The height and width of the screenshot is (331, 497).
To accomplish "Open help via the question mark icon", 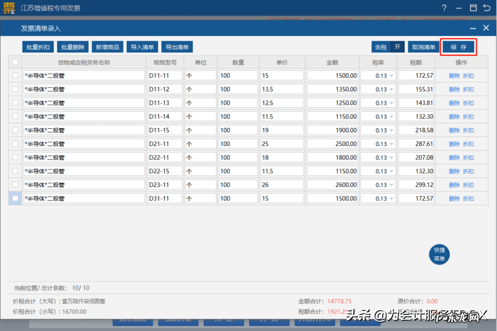I will [x=444, y=8].
